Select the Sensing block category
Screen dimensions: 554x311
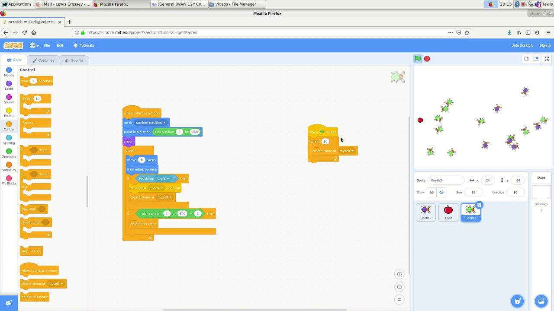9,140
